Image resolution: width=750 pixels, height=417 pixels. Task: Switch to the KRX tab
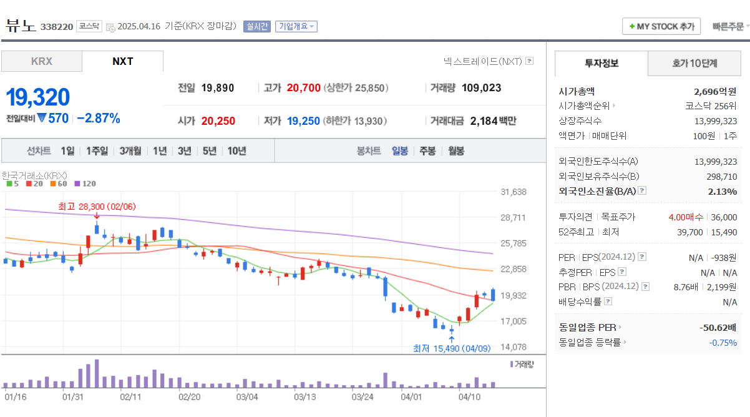(x=42, y=61)
